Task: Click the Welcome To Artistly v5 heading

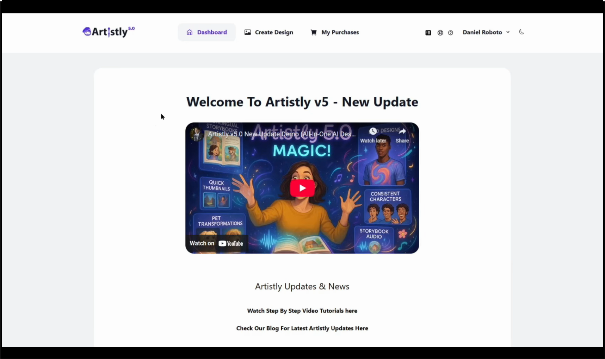Action: click(302, 102)
